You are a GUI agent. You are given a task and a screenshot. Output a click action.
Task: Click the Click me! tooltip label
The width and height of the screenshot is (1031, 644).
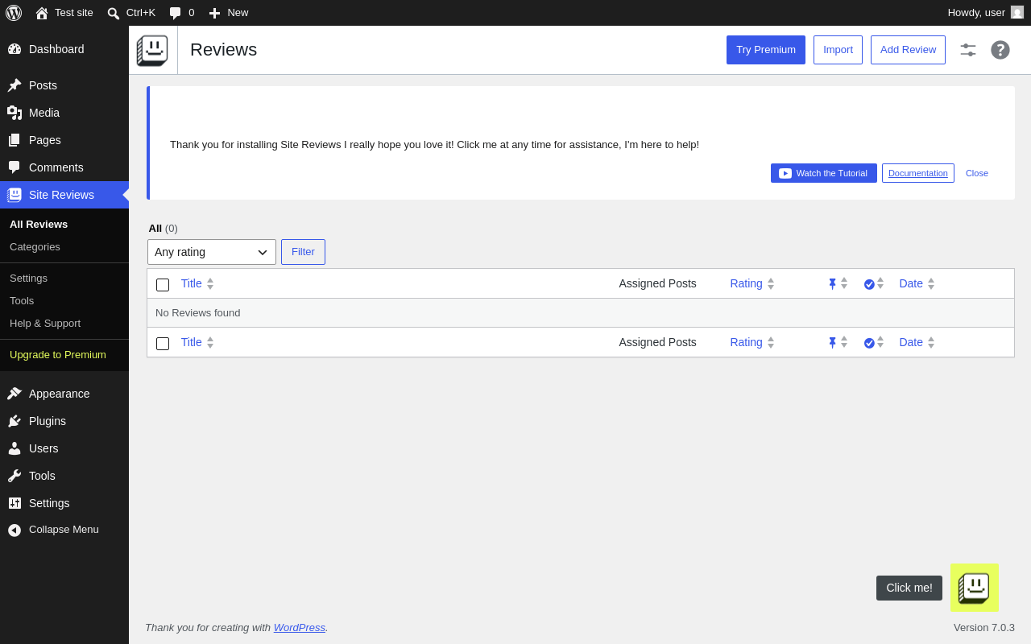coord(909,588)
